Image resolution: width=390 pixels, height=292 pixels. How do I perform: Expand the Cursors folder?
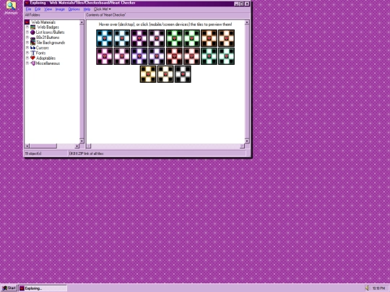coord(27,48)
